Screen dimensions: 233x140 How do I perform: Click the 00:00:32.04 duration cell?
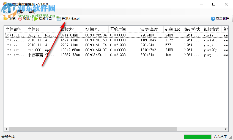(x=96, y=35)
